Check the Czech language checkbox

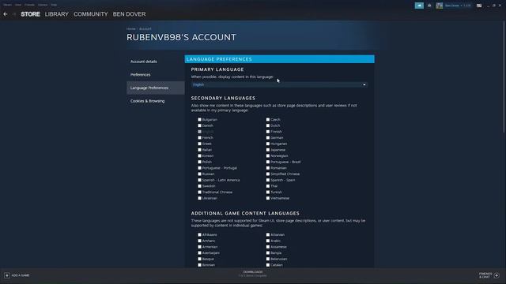(268, 119)
